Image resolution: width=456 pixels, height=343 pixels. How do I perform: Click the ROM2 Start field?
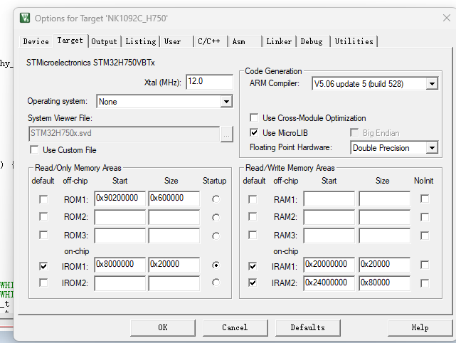(120, 217)
